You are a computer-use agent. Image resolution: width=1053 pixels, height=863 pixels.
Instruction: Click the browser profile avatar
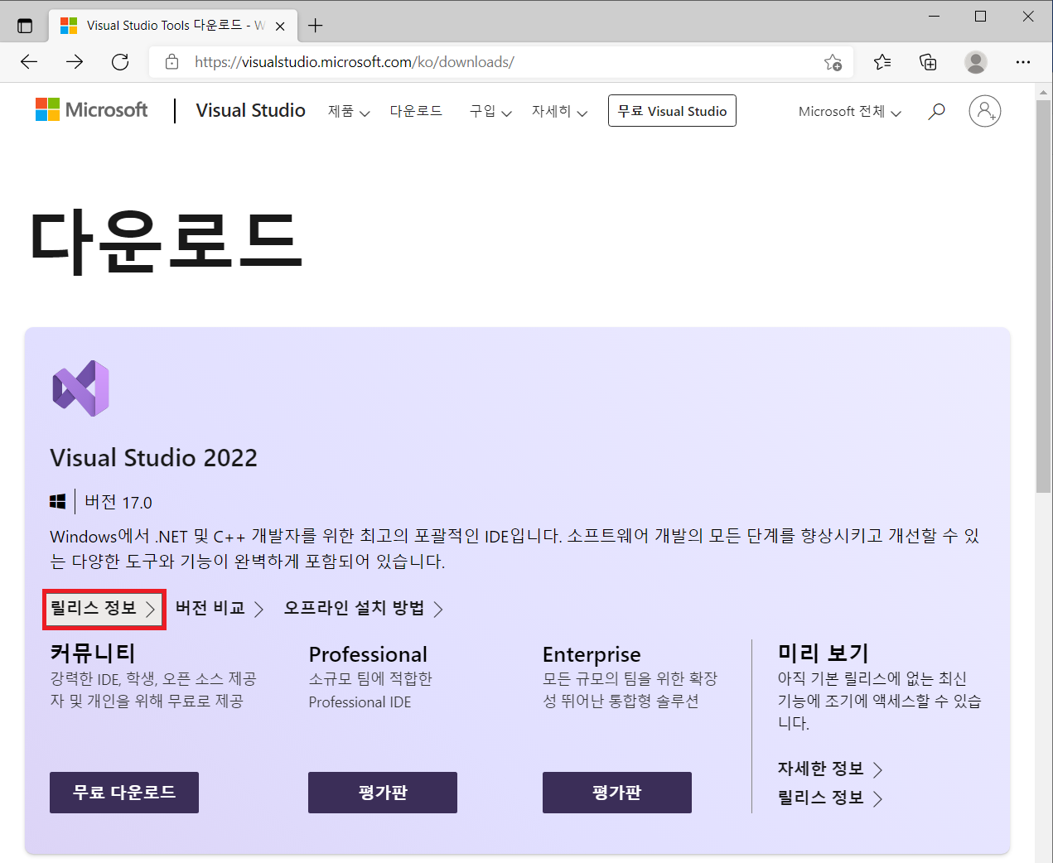click(976, 62)
